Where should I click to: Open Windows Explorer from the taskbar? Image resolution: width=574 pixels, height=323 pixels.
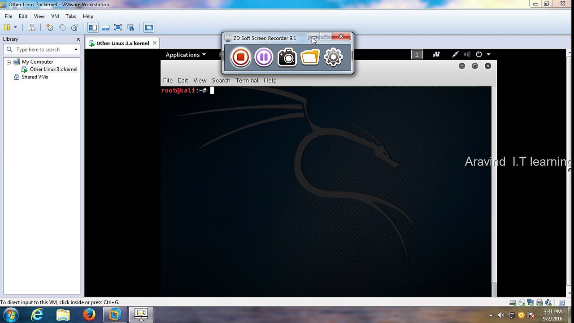(x=63, y=315)
